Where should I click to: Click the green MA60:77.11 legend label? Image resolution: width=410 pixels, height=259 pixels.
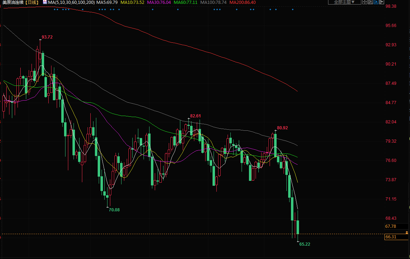click(186, 2)
